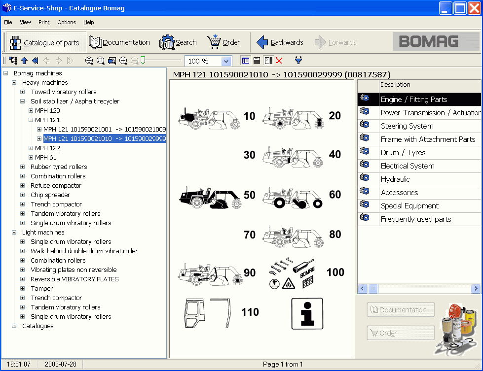The width and height of the screenshot is (483, 371).
Task: Click the gear icon beside Electrical System
Action: tap(365, 164)
